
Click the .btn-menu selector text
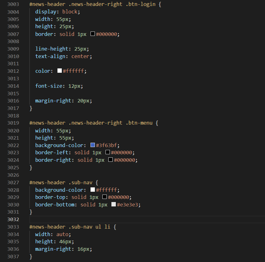pos(139,123)
